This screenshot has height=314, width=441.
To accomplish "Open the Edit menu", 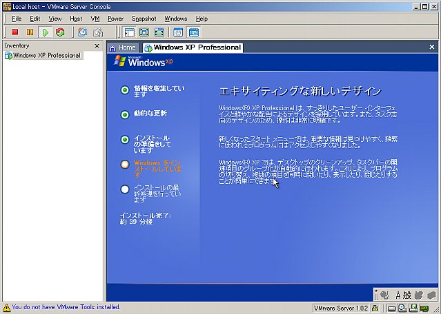I will pyautogui.click(x=35, y=19).
